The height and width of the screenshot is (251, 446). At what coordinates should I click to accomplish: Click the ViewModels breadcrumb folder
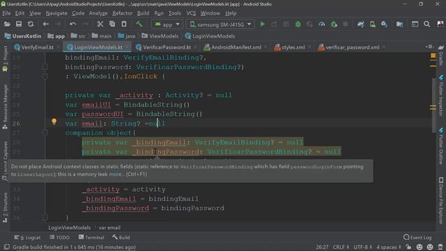[x=160, y=36]
